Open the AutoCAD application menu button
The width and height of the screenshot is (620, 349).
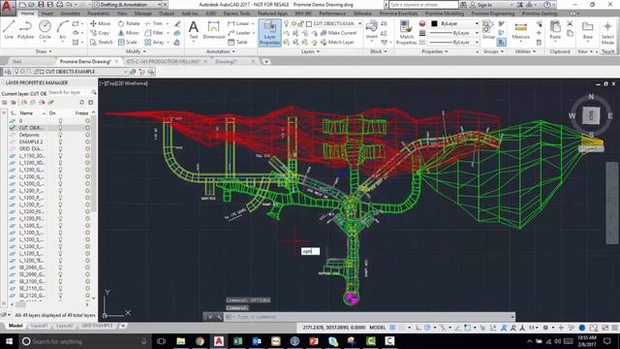click(x=8, y=8)
